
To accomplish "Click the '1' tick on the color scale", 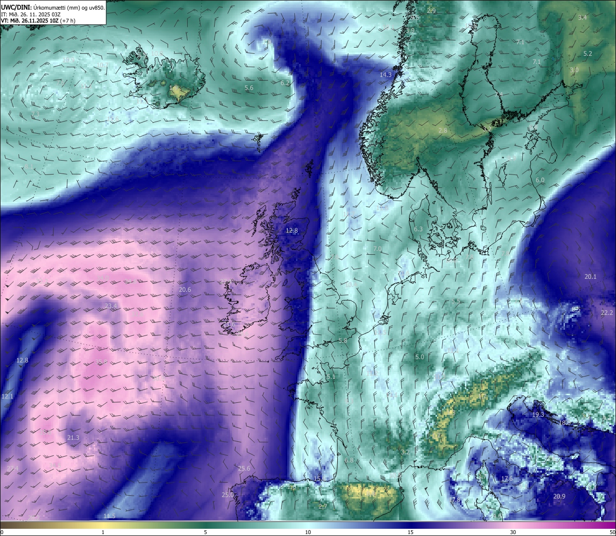I will [103, 532].
